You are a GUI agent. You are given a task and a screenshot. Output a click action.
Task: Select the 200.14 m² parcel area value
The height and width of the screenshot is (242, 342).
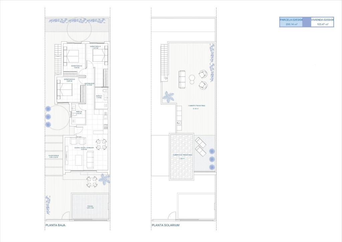291,24
